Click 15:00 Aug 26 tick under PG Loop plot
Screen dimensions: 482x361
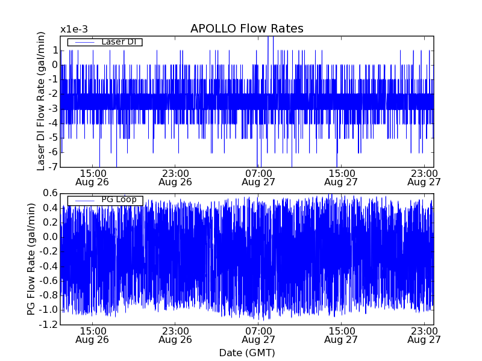pyautogui.click(x=93, y=335)
